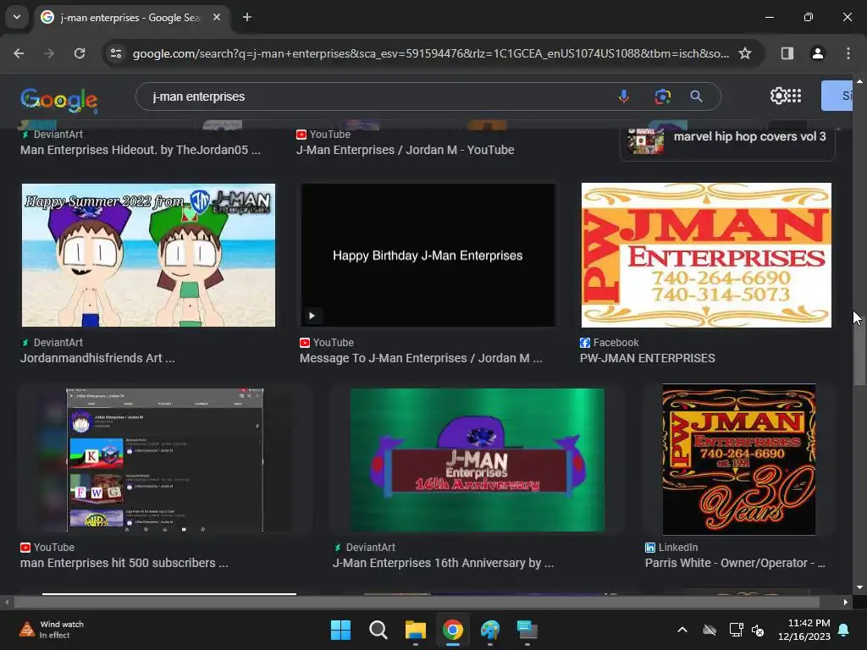Click the Chrome forward arrow

pos(49,53)
